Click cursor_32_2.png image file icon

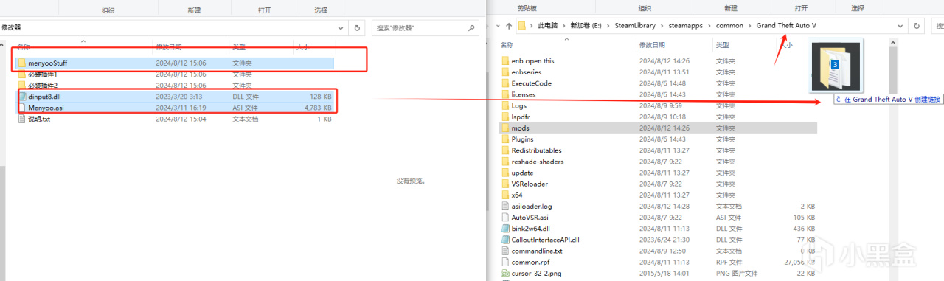505,273
